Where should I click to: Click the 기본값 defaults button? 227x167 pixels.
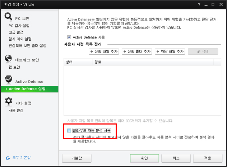[x=77, y=158]
